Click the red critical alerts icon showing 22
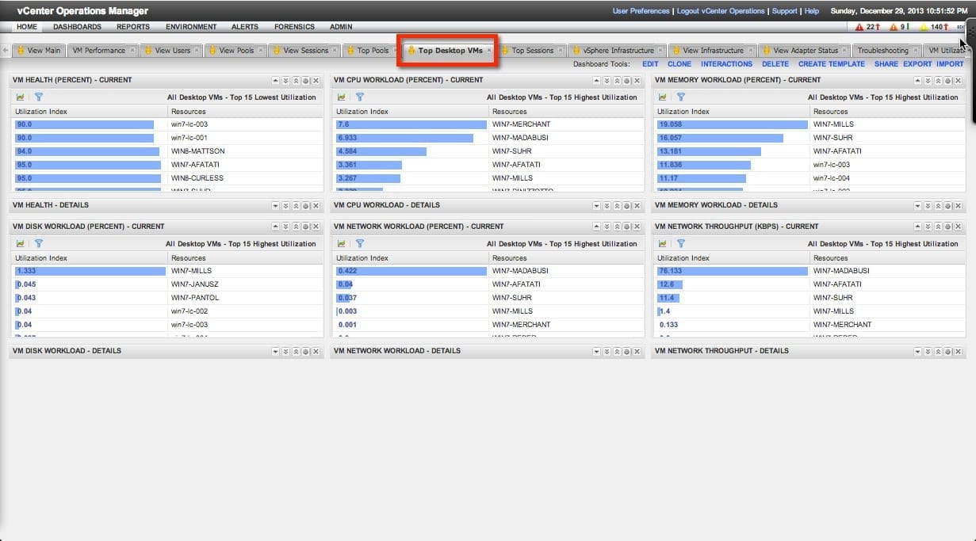The width and height of the screenshot is (976, 541). pos(859,27)
